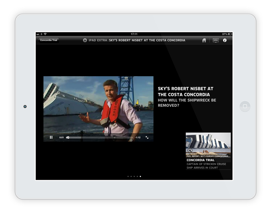Click the video progress slider
Image resolution: width=270 pixels, height=213 pixels.
(100, 137)
